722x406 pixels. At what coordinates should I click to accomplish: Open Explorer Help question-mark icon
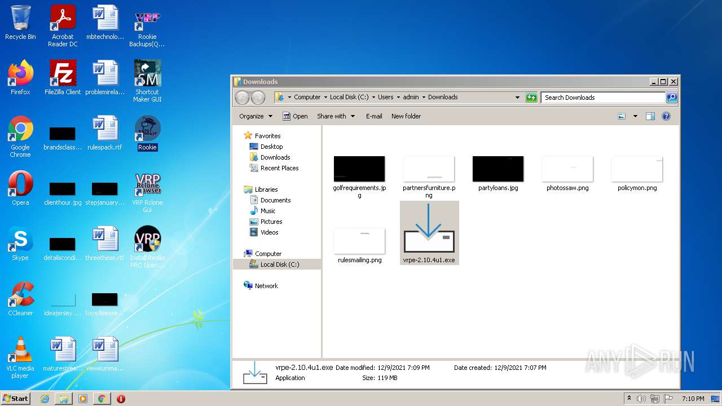point(666,116)
